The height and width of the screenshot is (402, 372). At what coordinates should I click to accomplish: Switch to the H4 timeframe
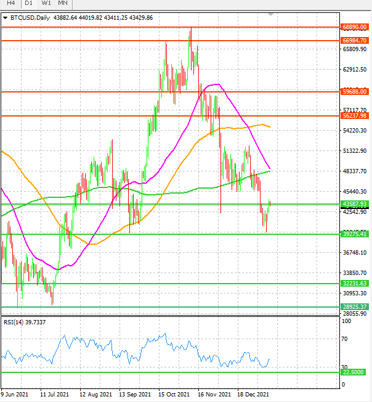pos(10,3)
